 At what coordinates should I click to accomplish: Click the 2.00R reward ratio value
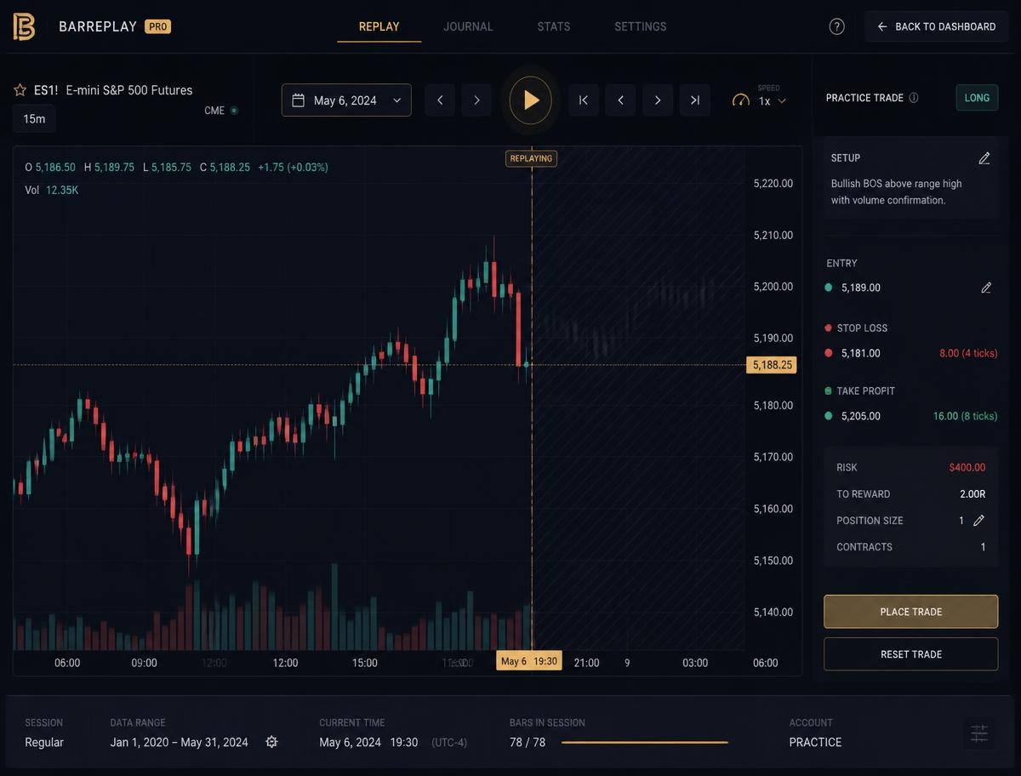[973, 494]
